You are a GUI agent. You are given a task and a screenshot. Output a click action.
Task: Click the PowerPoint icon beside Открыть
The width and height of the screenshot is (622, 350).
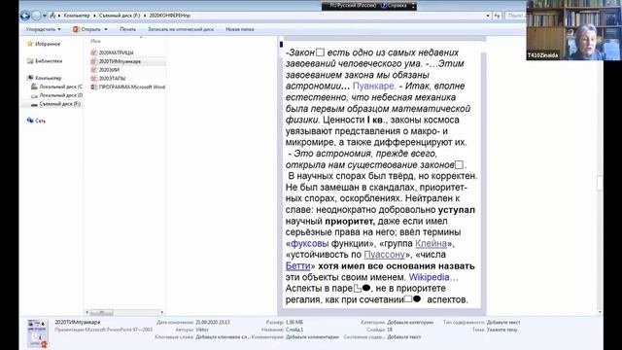click(x=76, y=29)
